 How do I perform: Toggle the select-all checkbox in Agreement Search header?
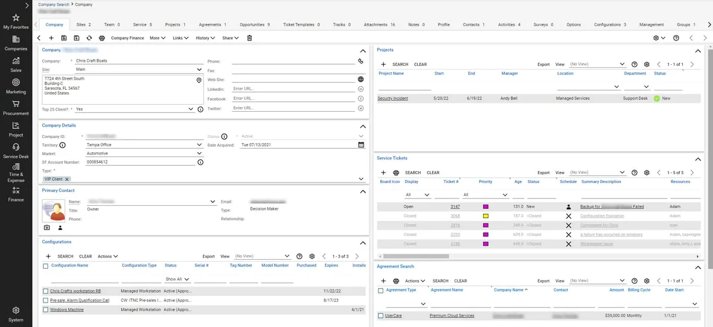pos(381,290)
